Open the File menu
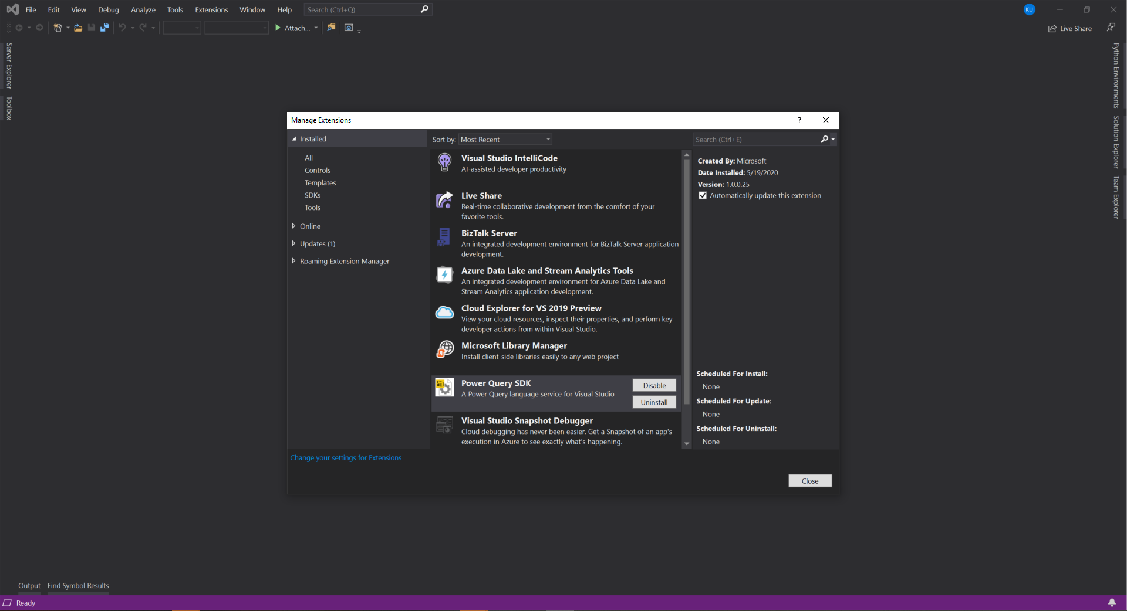Image resolution: width=1127 pixels, height=611 pixels. point(31,10)
